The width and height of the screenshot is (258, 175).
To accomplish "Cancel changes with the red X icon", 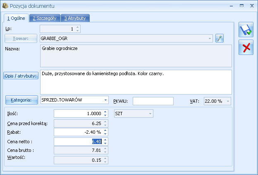I will (x=246, y=47).
